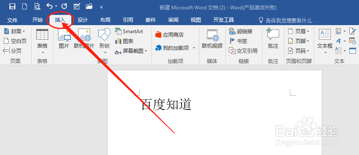
Task: Click the 图片 (Pictures) icon
Action: (64, 39)
